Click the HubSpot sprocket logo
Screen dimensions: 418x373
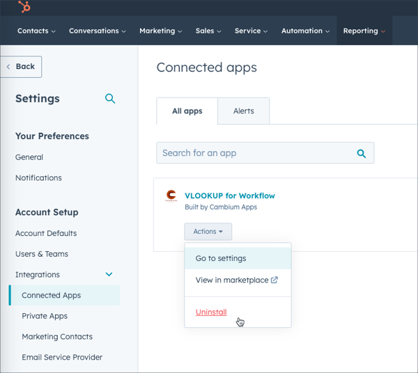(24, 6)
